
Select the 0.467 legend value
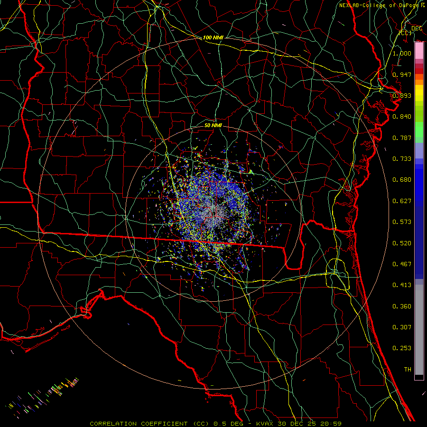coord(402,264)
